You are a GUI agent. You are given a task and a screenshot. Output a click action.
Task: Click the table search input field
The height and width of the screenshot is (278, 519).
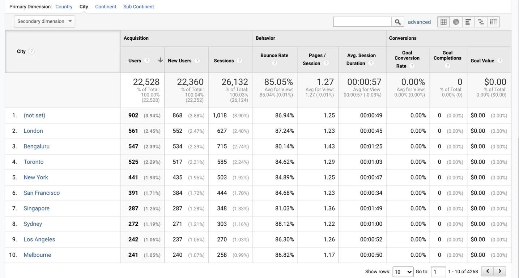(x=362, y=22)
